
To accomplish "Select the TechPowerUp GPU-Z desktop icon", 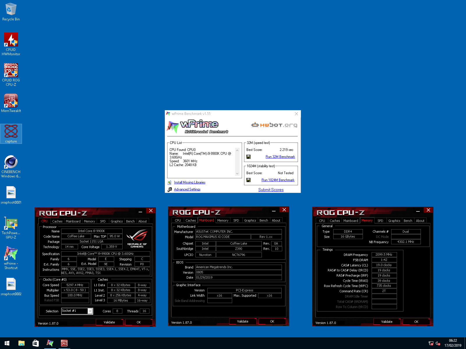I will tap(11, 228).
